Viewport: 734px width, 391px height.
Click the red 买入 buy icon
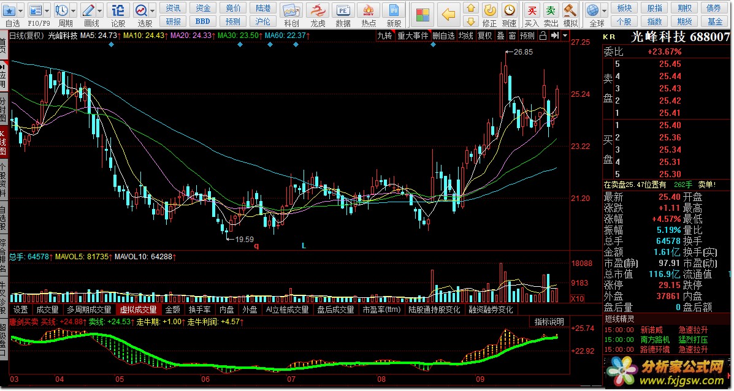point(532,10)
